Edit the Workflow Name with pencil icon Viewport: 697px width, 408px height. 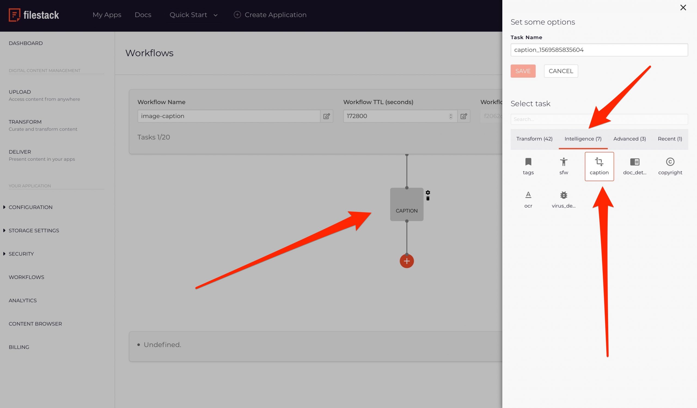[x=326, y=116]
